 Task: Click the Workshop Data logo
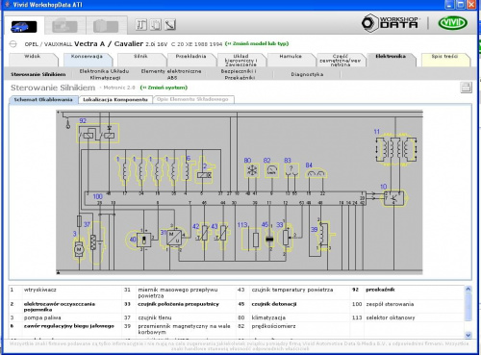[x=391, y=23]
